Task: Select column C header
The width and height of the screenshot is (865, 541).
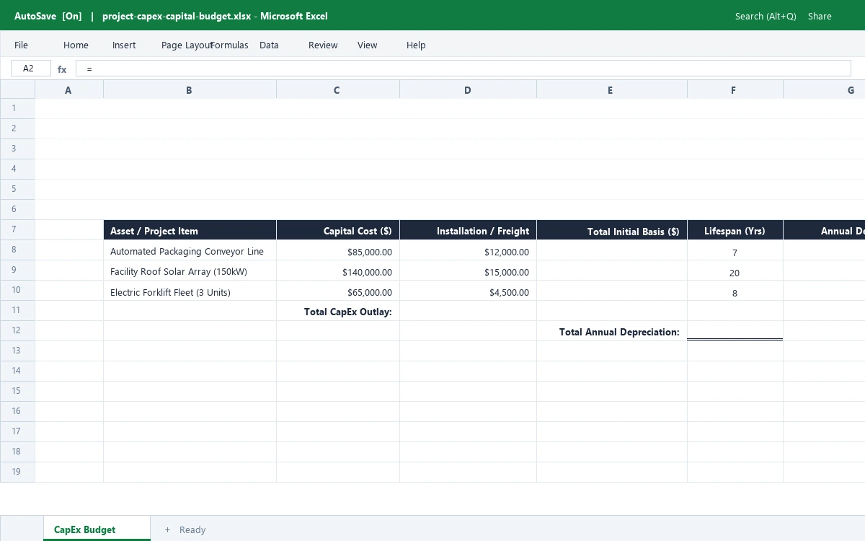Action: coord(337,89)
